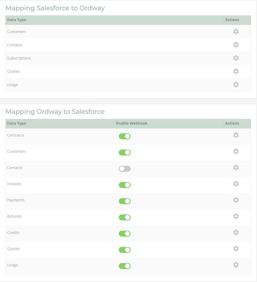The height and width of the screenshot is (282, 257).
Task: Click the "Invoices" data type text
Action: pos(14,184)
